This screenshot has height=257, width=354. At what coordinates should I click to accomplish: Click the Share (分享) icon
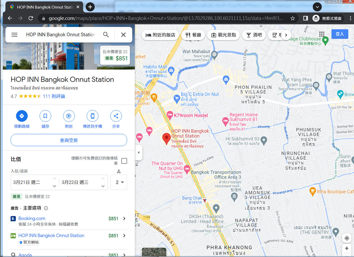click(x=116, y=116)
